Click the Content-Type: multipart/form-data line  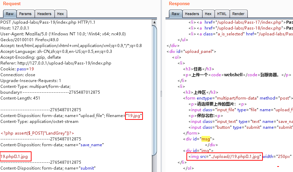click(36, 86)
